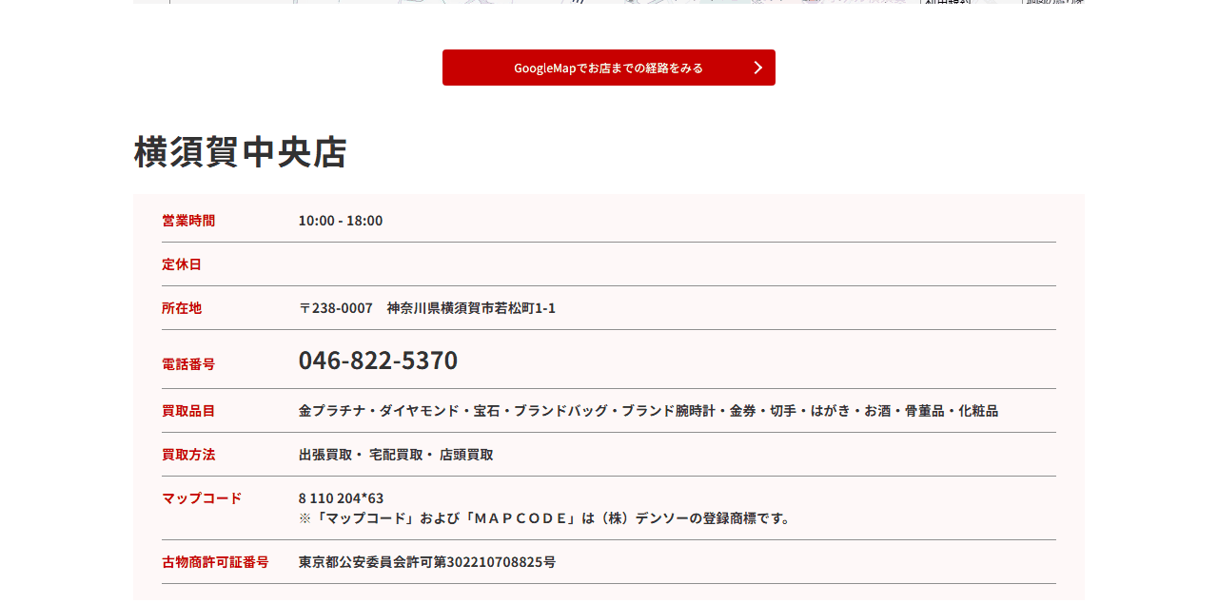Click the デンソー trademark notice line
Viewport: 1218px width, 604px height.
tap(546, 518)
